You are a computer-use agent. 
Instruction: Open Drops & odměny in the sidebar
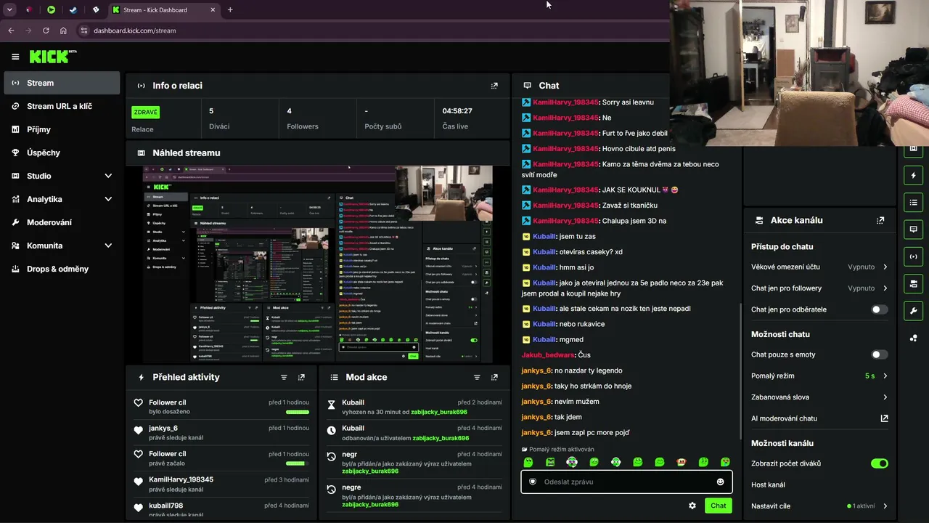[62, 269]
